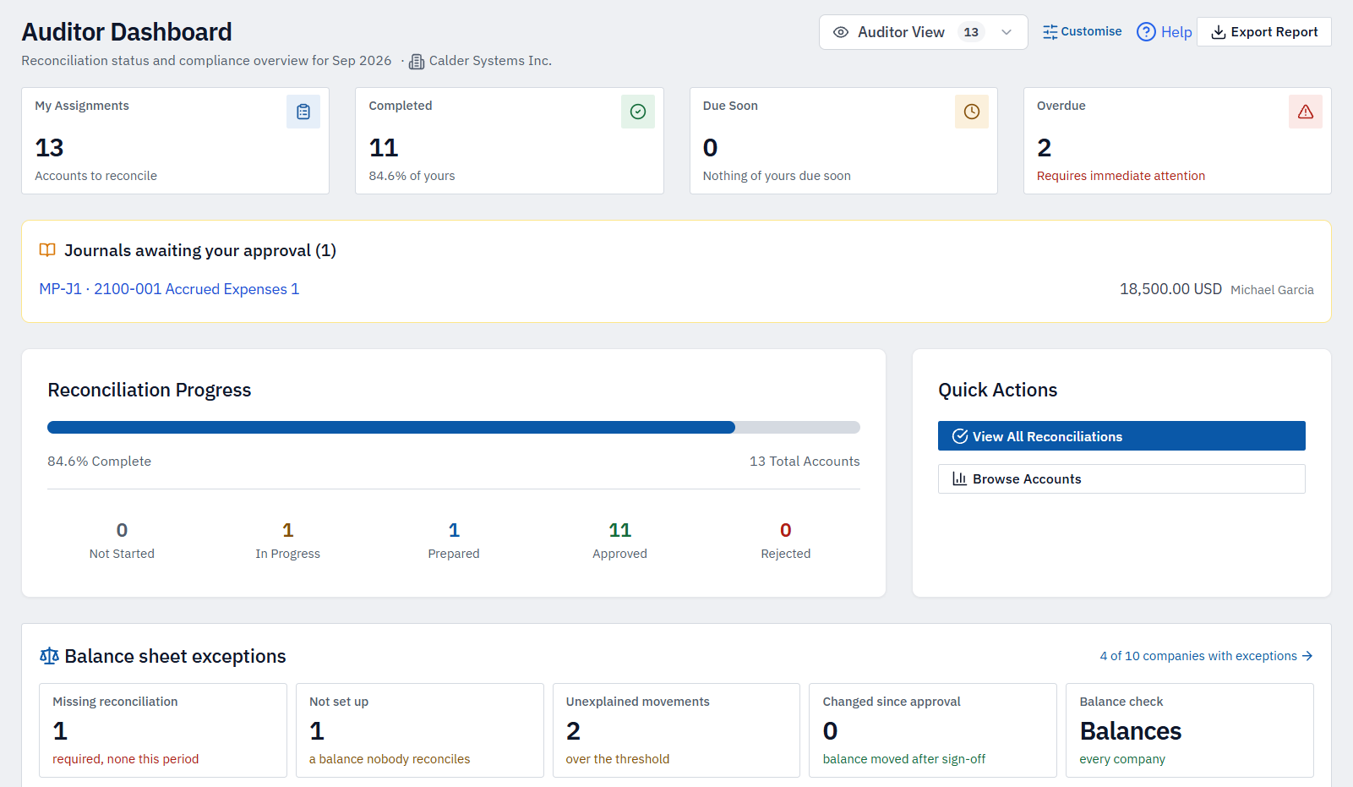Viewport: 1353px width, 787px height.
Task: Click the circled check icon in View All Reconciliations
Action: point(960,436)
